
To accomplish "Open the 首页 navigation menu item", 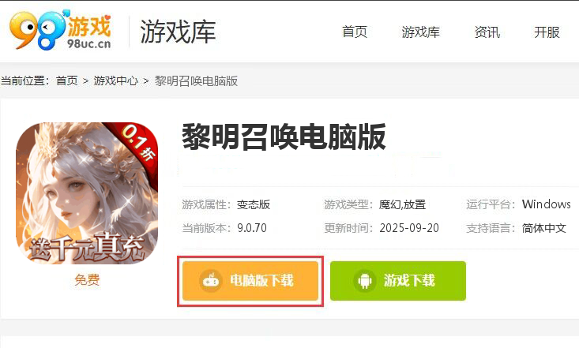I will (x=355, y=32).
